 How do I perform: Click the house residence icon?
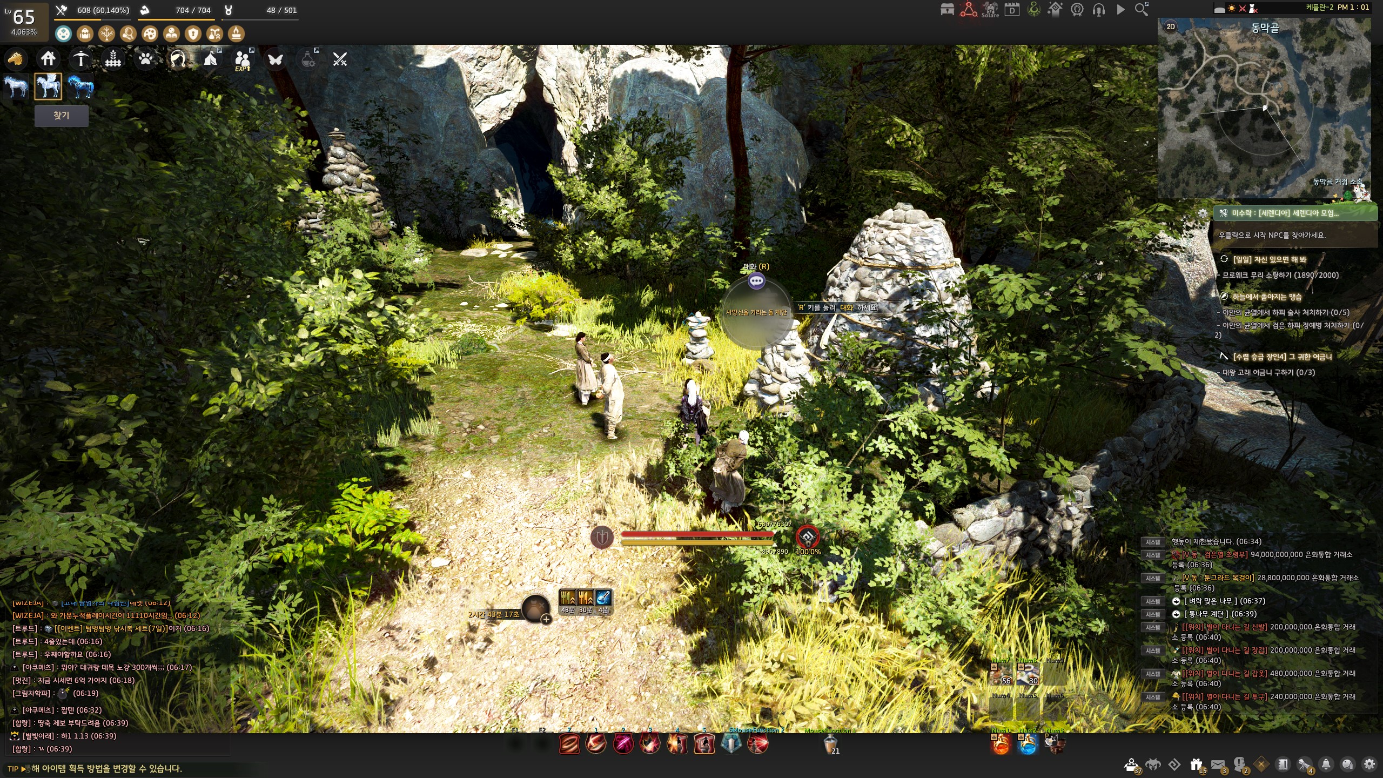[48, 58]
